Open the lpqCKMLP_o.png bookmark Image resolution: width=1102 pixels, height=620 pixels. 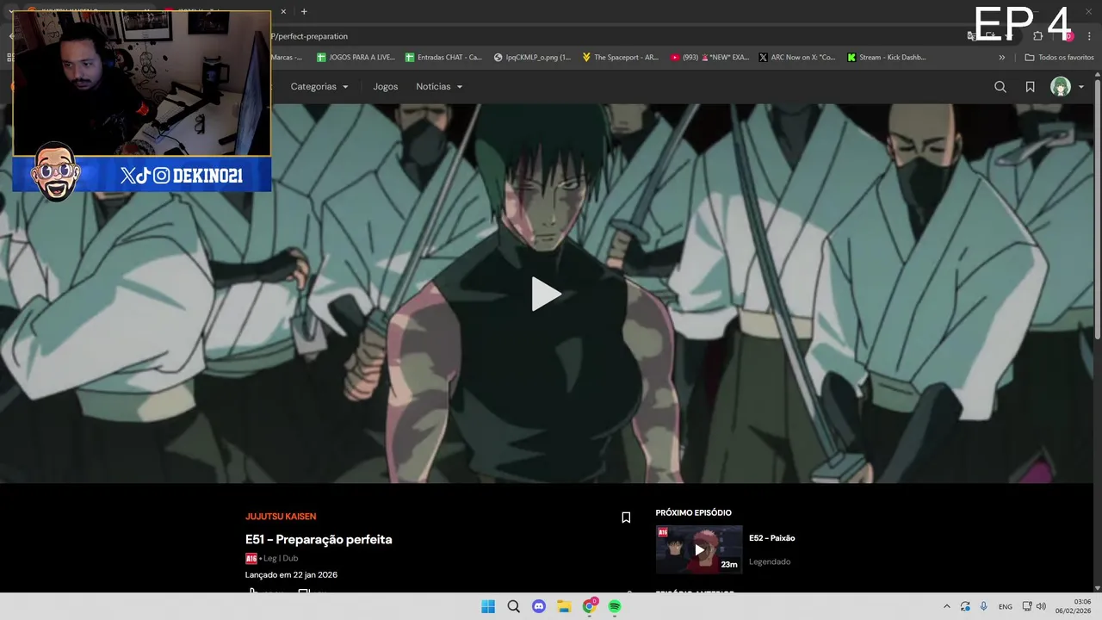[x=532, y=58]
